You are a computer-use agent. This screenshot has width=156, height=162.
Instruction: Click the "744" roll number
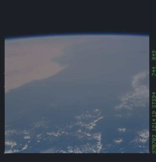coord(154,71)
